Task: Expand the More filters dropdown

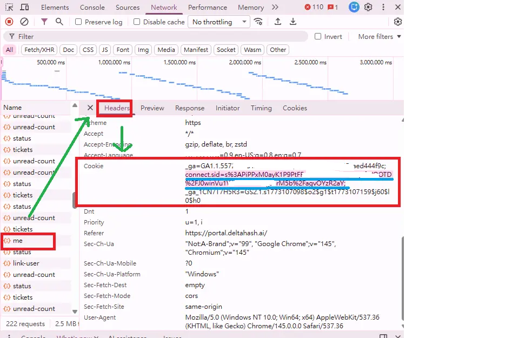Action: tap(380, 37)
